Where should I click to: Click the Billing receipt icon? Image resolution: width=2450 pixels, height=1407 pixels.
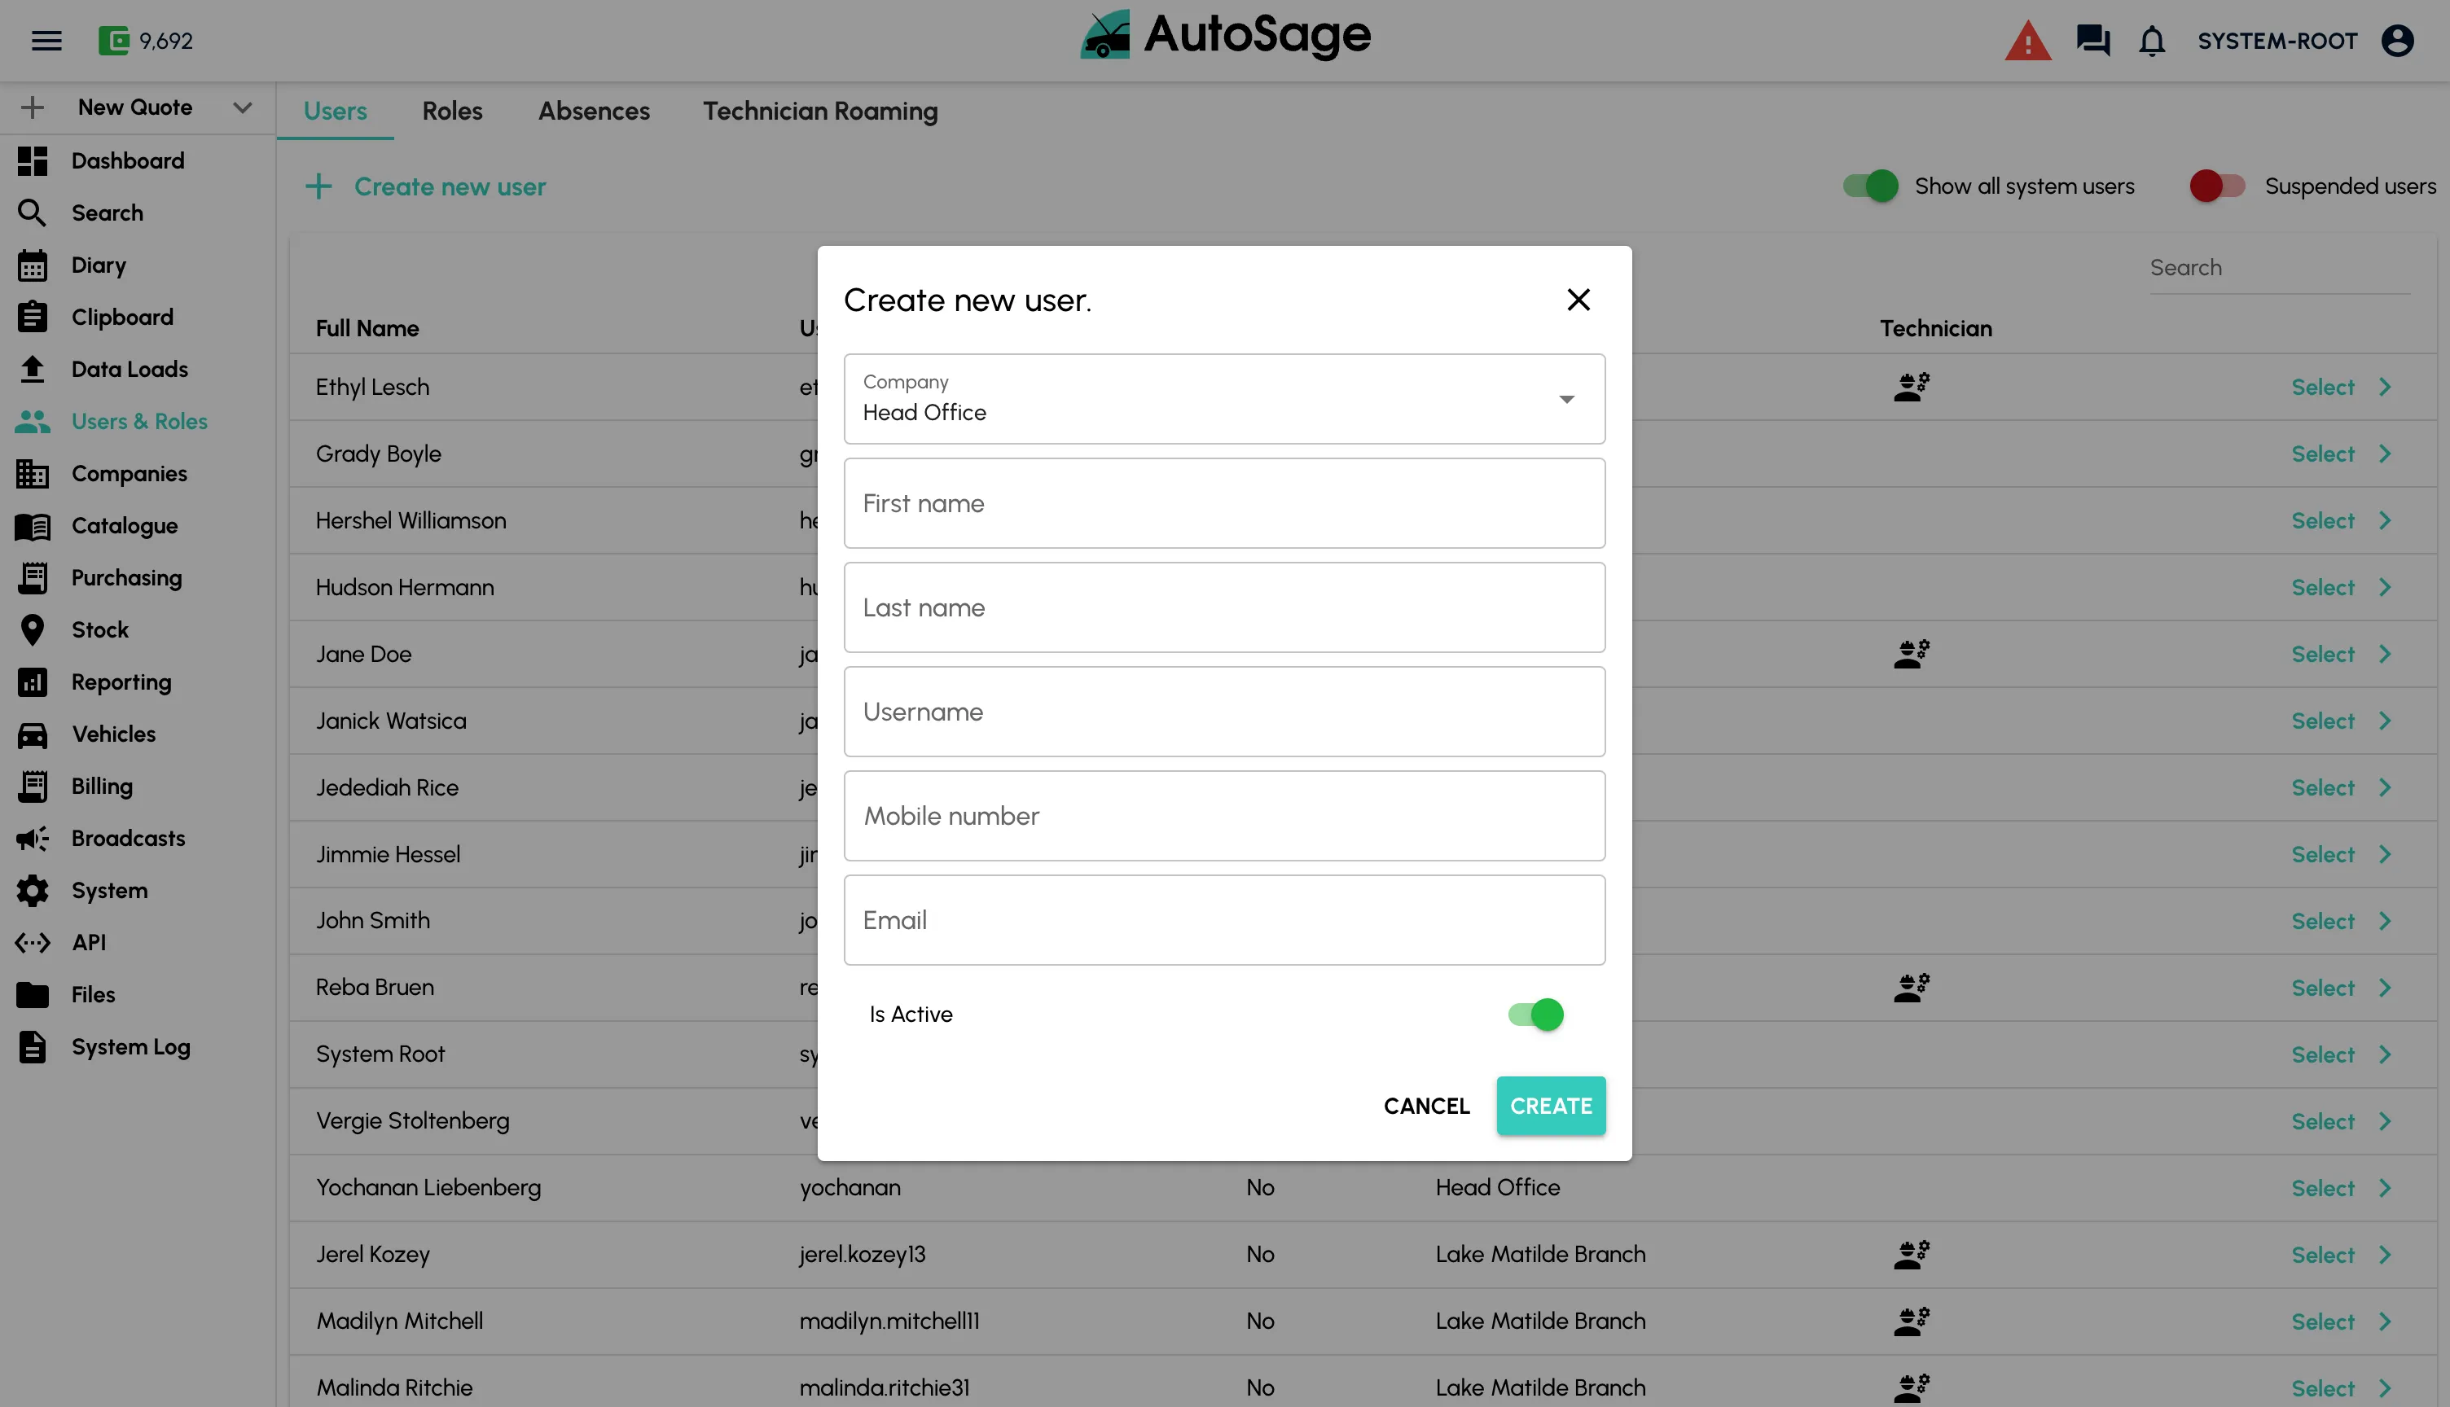32,787
